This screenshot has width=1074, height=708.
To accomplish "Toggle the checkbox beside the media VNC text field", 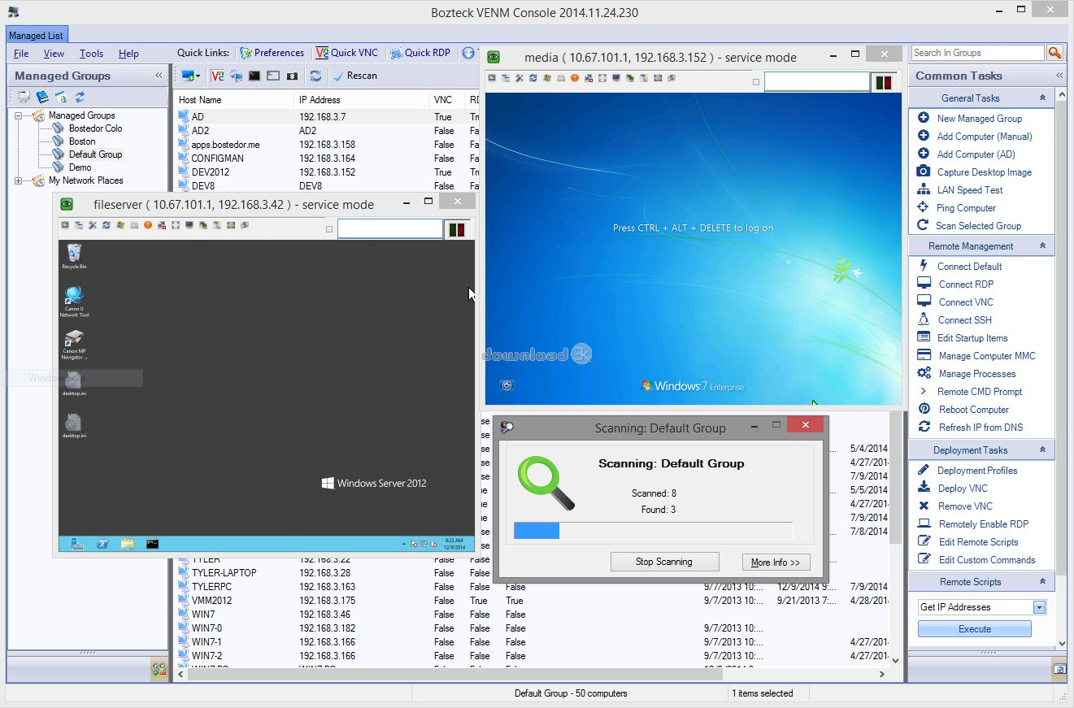I will point(755,82).
